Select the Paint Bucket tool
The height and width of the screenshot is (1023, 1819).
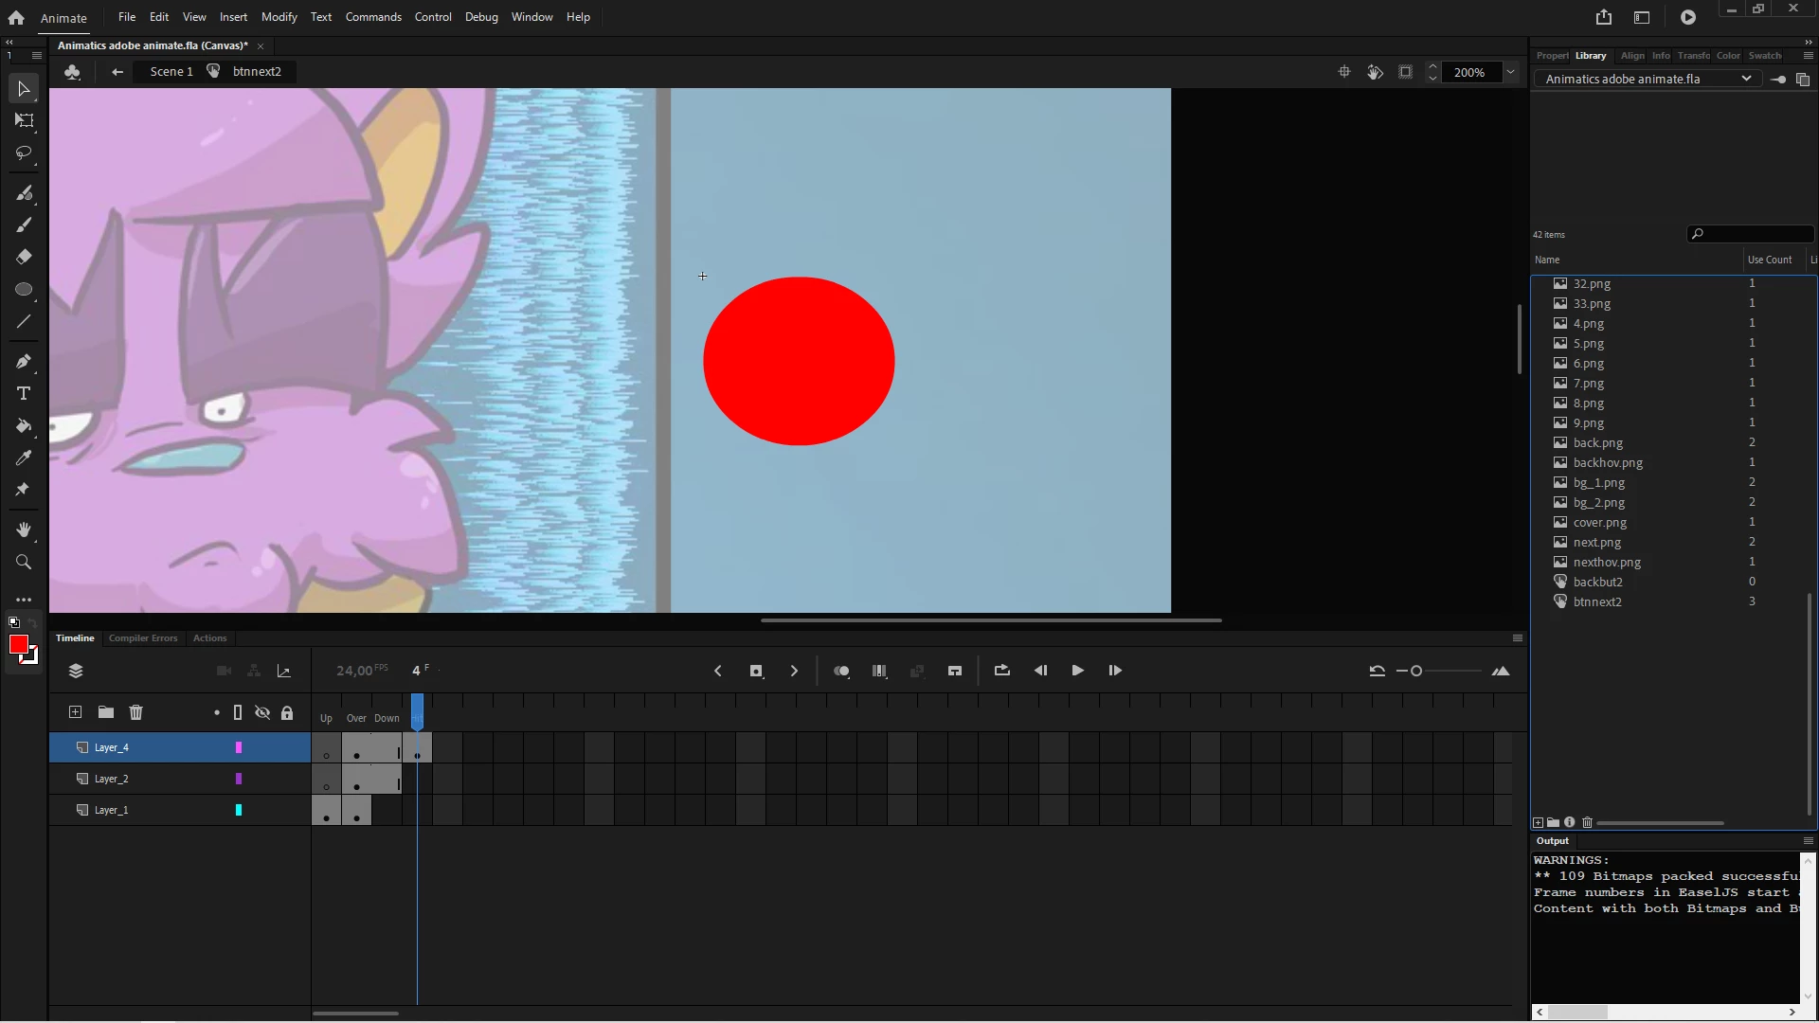point(24,425)
